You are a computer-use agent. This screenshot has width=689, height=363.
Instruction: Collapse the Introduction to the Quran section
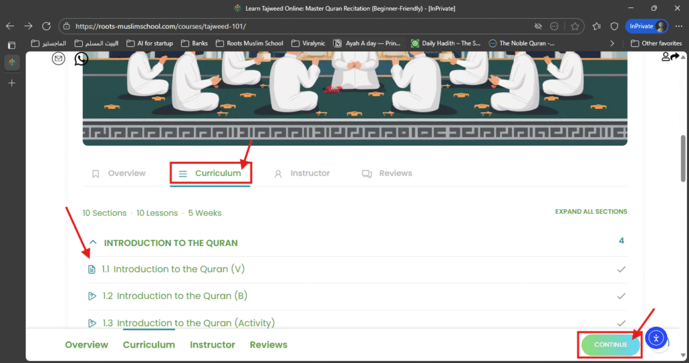93,243
